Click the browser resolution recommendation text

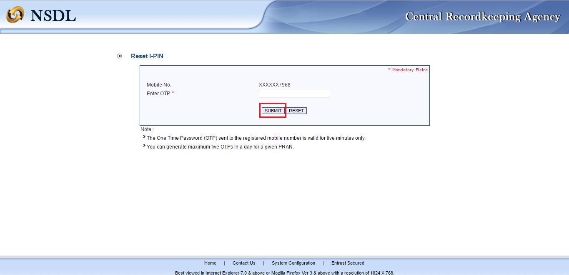pos(284,273)
